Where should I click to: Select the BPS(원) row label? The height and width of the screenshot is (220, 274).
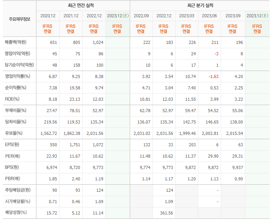[12, 167]
